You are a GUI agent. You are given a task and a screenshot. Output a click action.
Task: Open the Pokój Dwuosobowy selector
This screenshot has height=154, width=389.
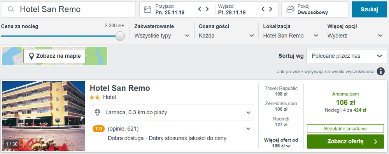(315, 9)
